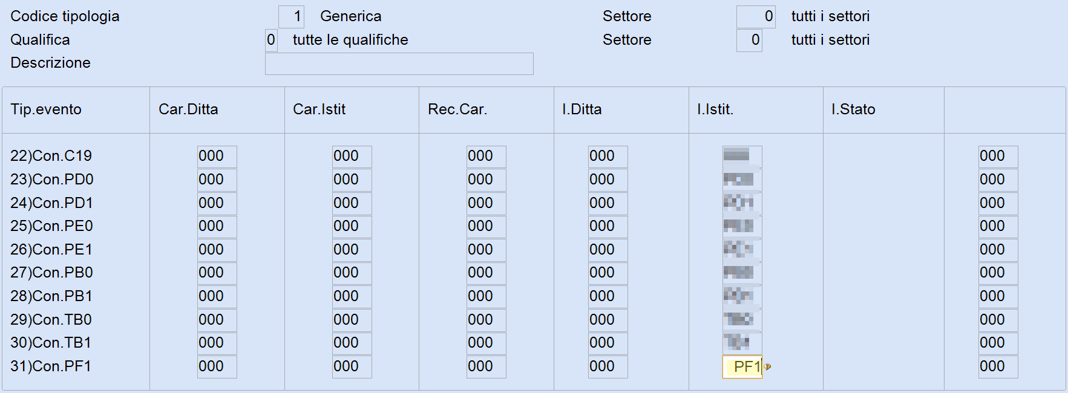
Task: Click the 'tutte le qualifiche' text
Action: (350, 40)
